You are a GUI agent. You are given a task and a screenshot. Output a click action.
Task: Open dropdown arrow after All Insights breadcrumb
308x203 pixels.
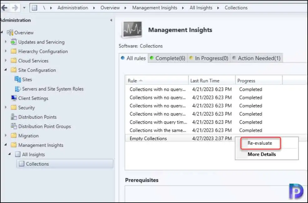tap(218, 8)
